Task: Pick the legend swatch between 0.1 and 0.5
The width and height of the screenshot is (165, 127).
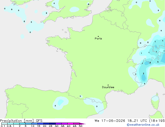Action: [4, 124]
